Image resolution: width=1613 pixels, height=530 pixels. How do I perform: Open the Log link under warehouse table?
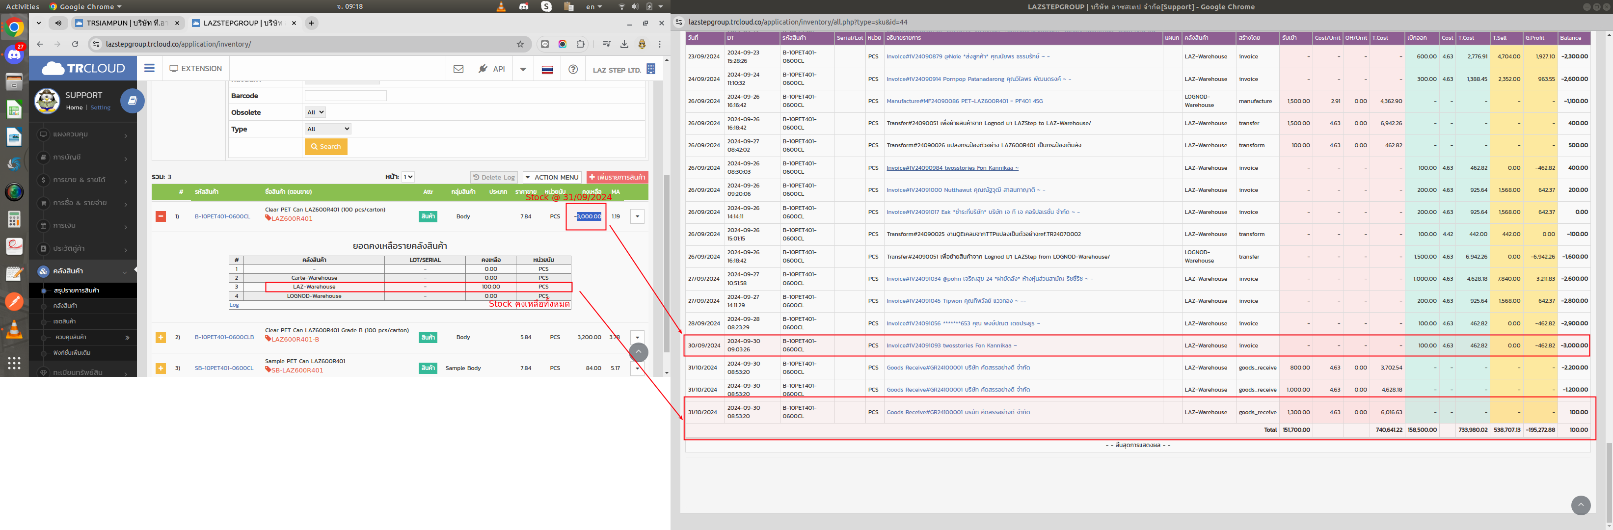pos(234,305)
